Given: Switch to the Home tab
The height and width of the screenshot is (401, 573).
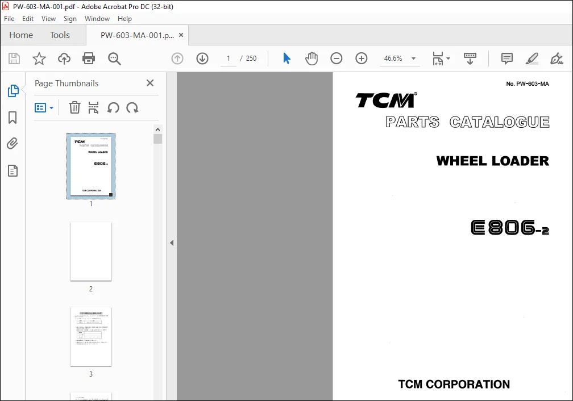Looking at the screenshot, I should click(x=21, y=35).
